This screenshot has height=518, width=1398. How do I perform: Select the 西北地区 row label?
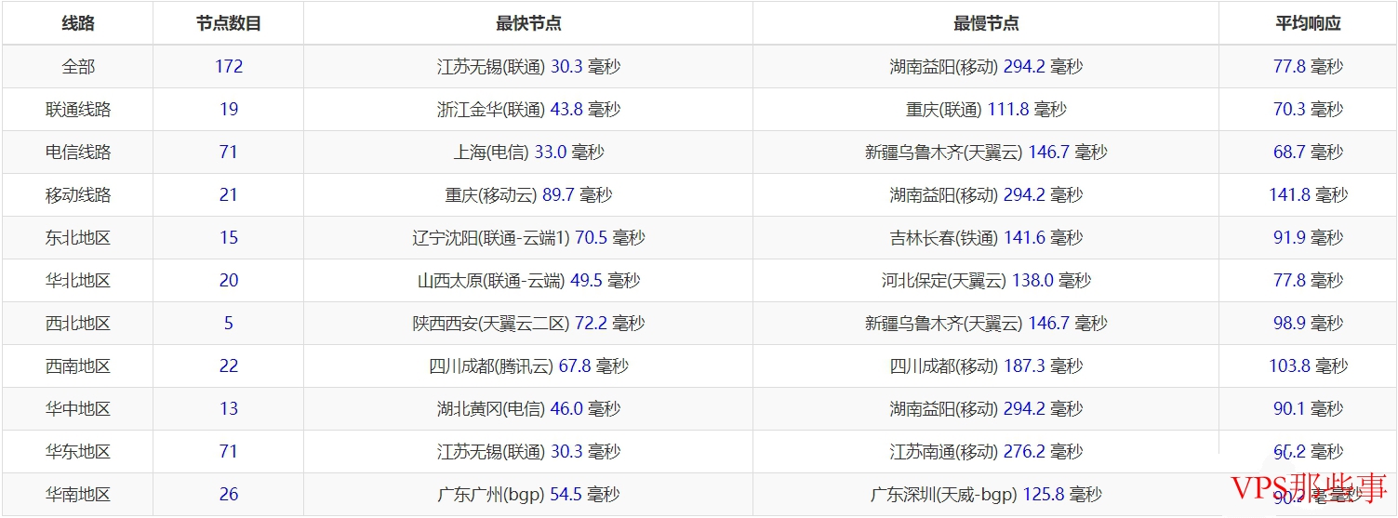pyautogui.click(x=78, y=324)
